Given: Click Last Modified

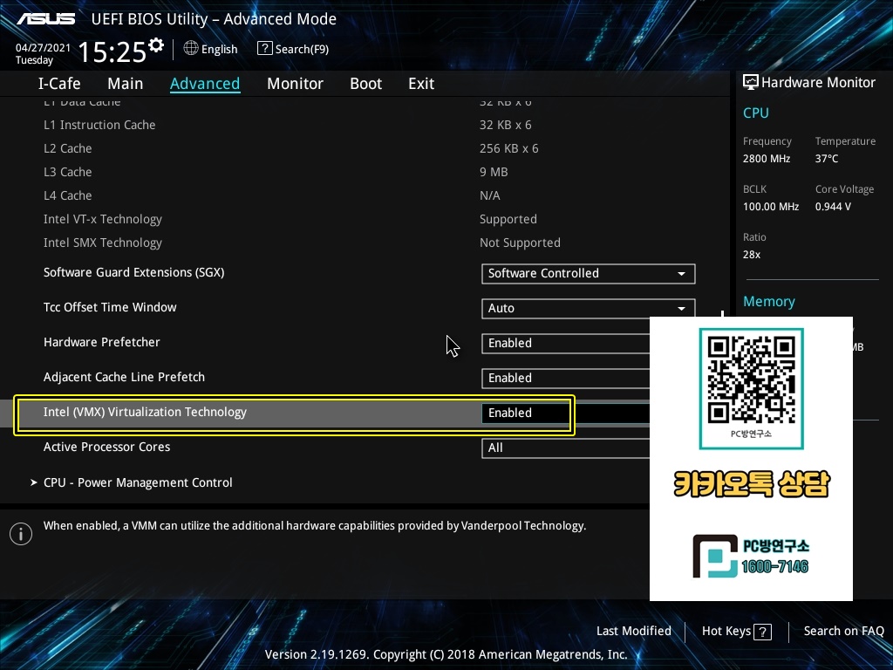Looking at the screenshot, I should (633, 632).
